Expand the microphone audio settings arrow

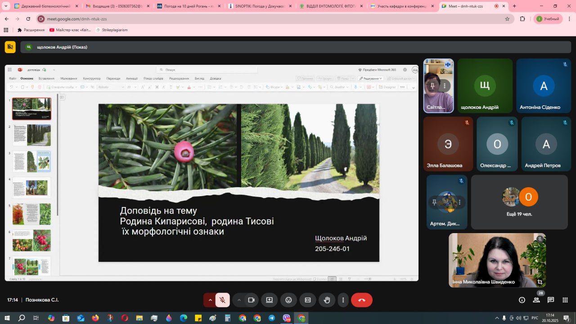pos(210,300)
